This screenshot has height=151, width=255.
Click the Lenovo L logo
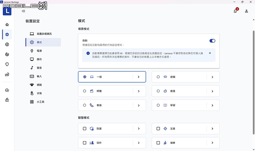[x=7, y=11]
